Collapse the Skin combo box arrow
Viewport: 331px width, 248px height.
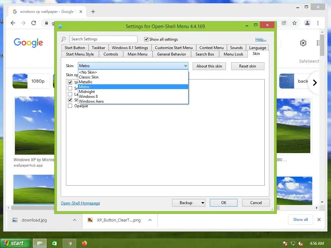click(186, 66)
